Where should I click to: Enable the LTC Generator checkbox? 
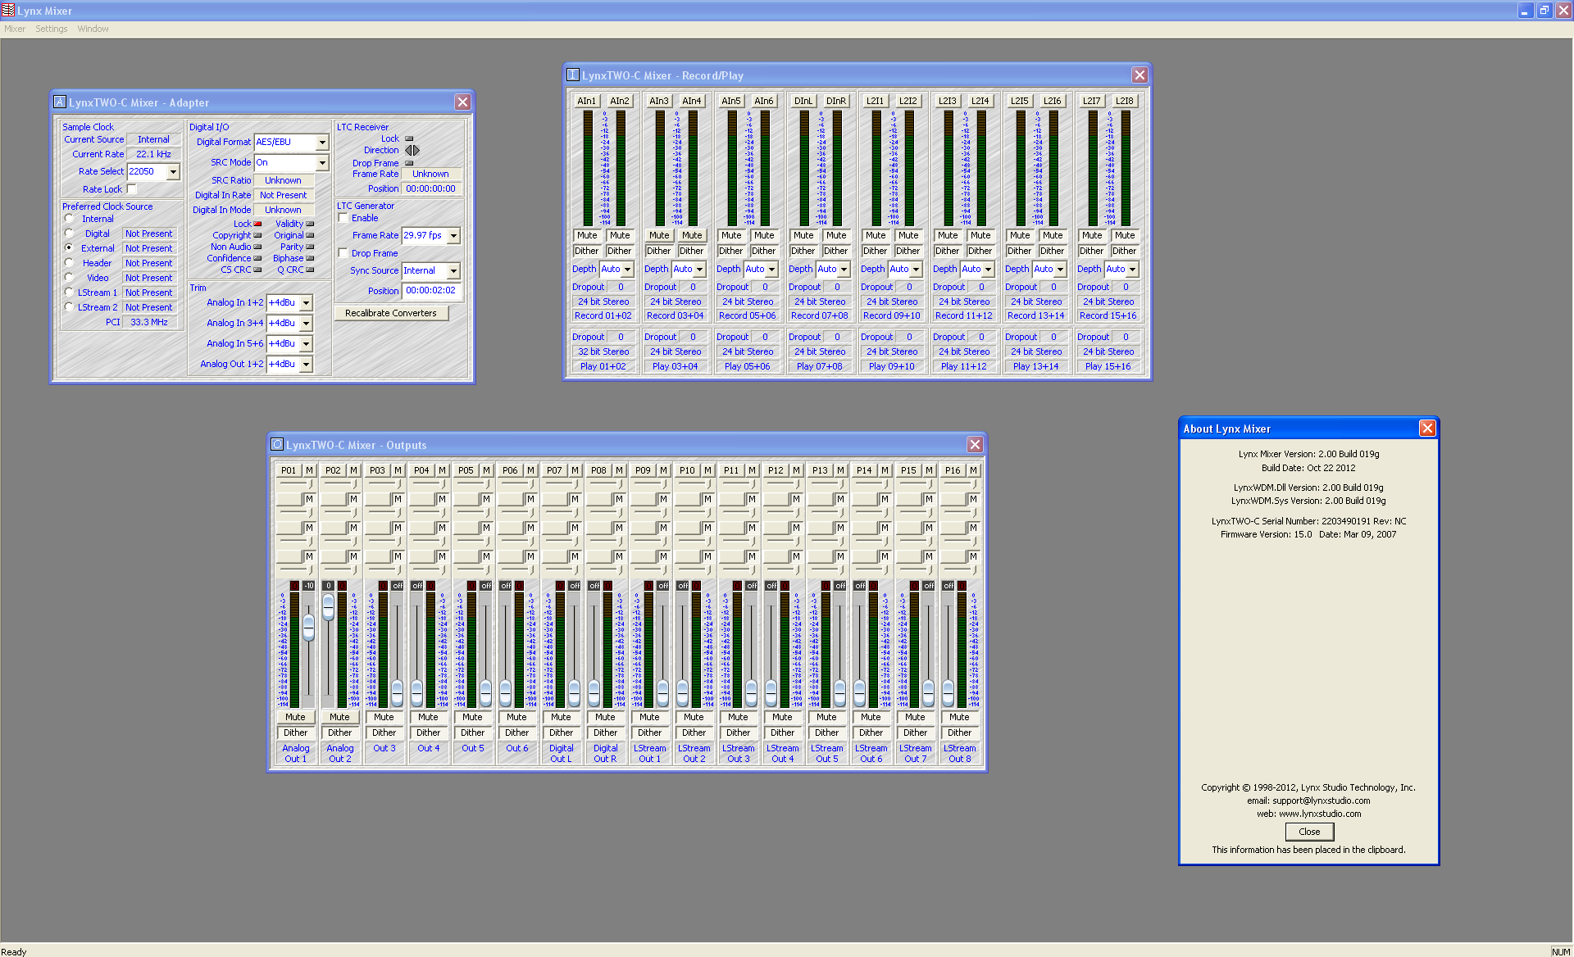(343, 218)
